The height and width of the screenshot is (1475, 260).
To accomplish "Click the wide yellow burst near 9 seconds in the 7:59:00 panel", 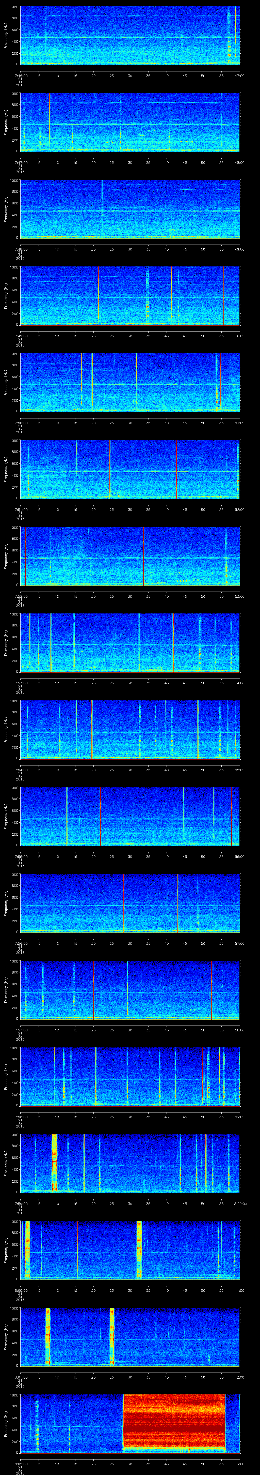I will point(54,1164).
